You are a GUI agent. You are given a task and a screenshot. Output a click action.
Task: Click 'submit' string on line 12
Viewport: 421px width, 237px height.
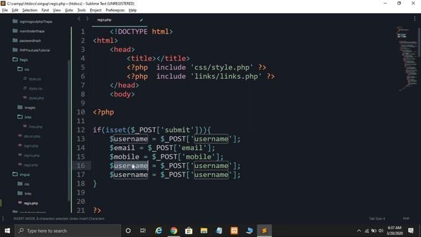178,130
